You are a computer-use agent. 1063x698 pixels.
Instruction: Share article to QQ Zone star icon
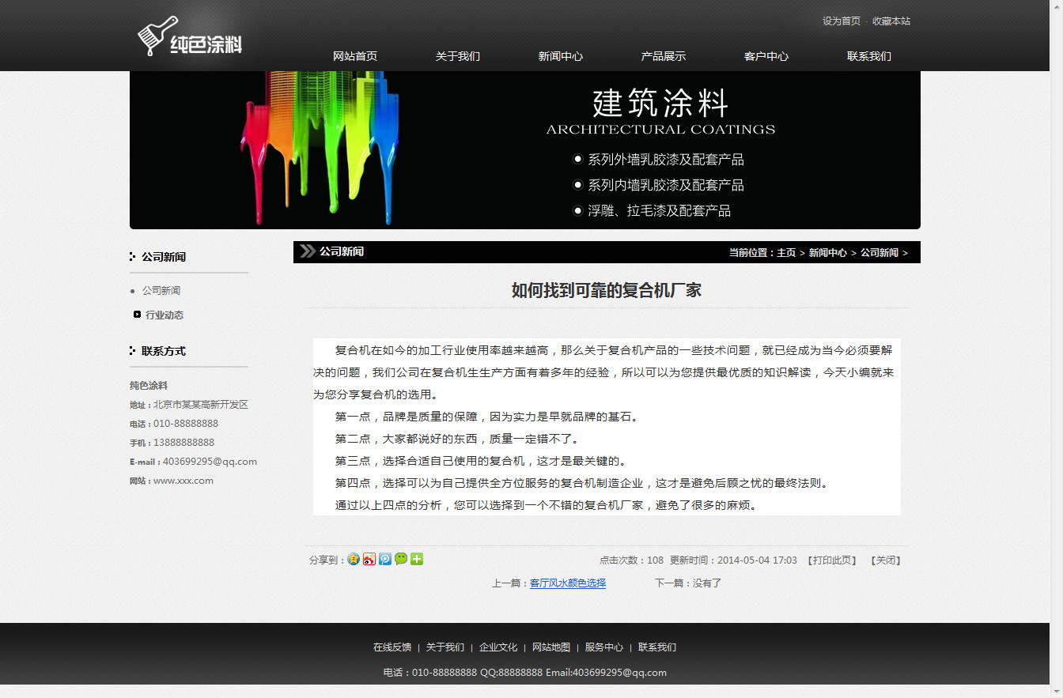pos(354,559)
